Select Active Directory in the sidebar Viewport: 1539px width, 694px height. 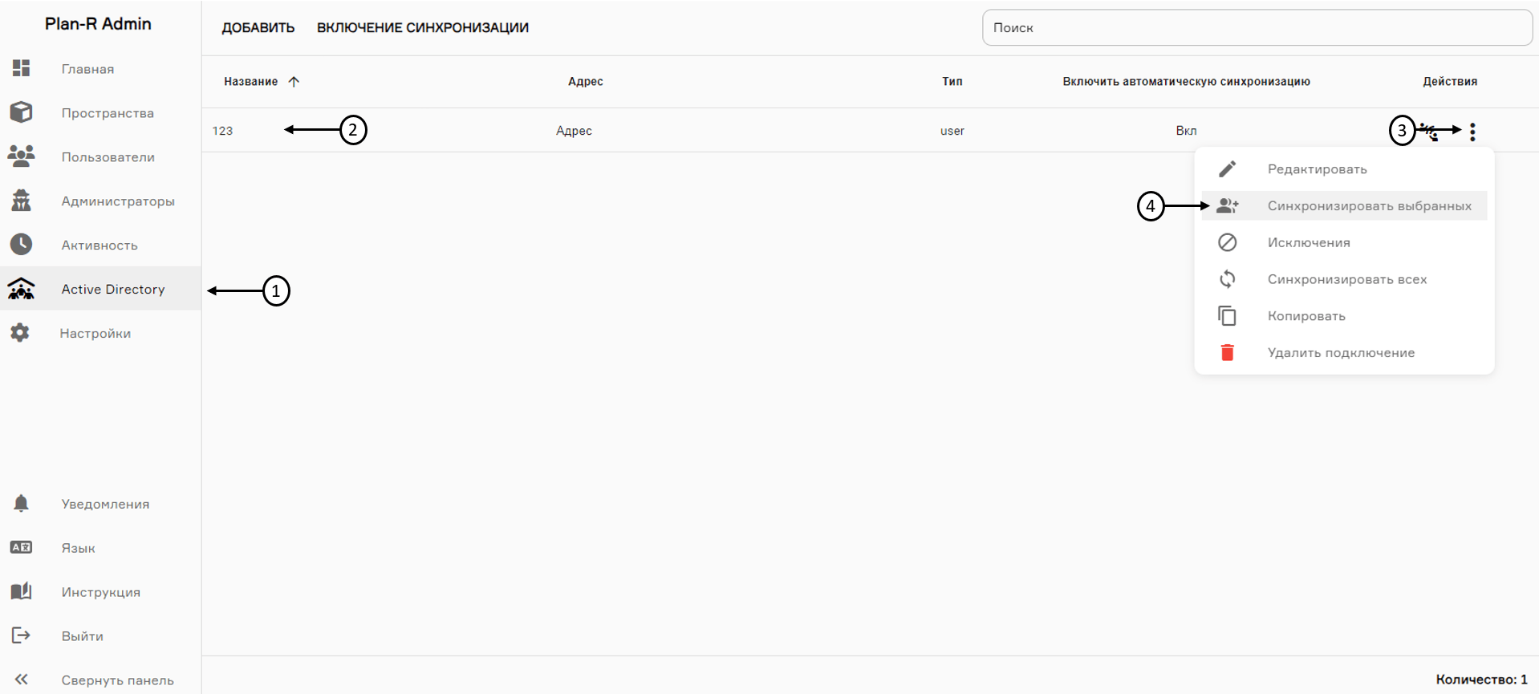112,289
